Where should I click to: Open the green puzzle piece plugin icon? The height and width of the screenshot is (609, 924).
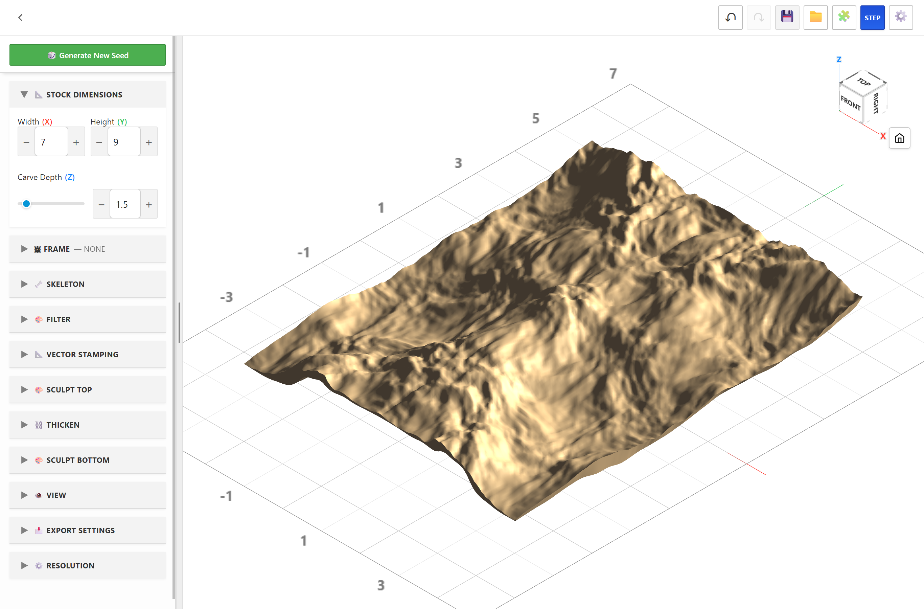click(844, 18)
